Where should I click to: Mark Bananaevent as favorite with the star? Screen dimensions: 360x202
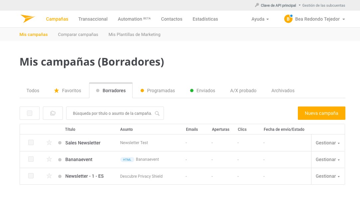coord(49,159)
